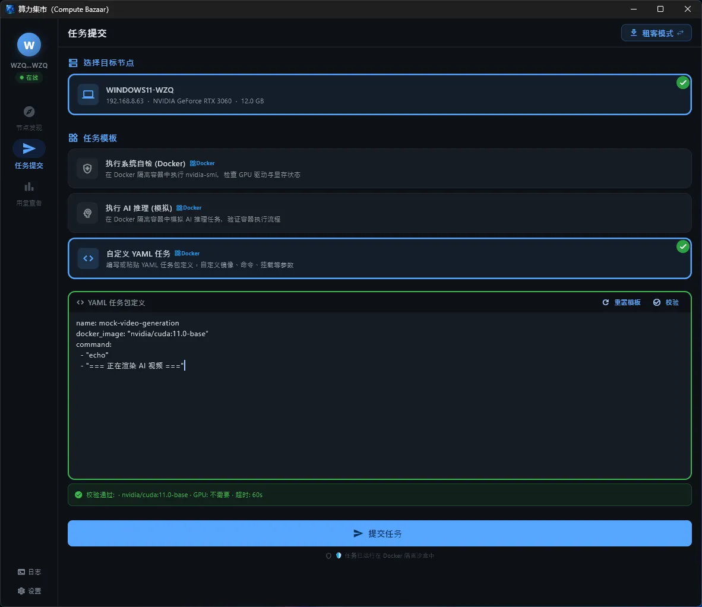The height and width of the screenshot is (607, 702).
Task: Select the 执行 AI 推理 (模拟) template card
Action: coord(380,213)
